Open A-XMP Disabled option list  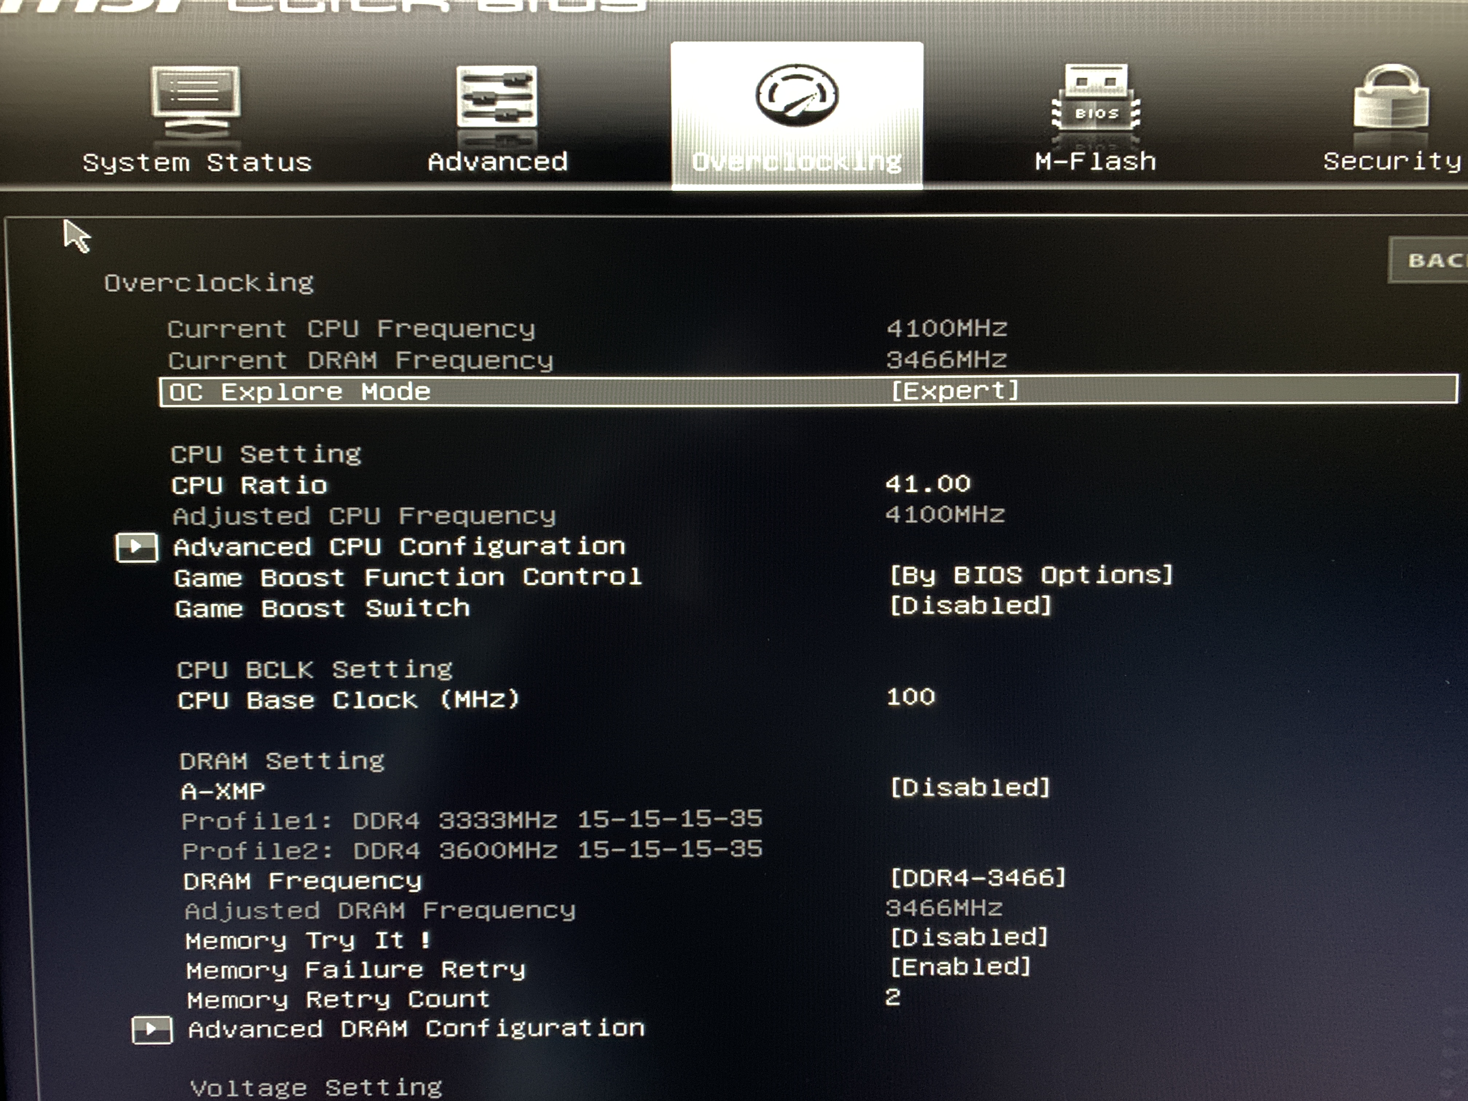(x=969, y=788)
